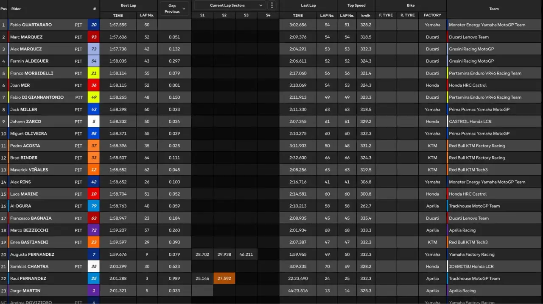Click the R. TYRE column header
543x304 pixels.
coord(408,15)
